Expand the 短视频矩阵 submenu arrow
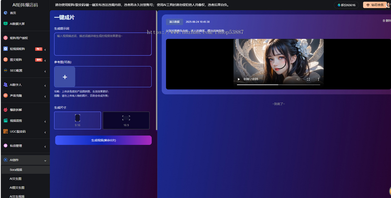This screenshot has height=198, width=391. [x=45, y=49]
